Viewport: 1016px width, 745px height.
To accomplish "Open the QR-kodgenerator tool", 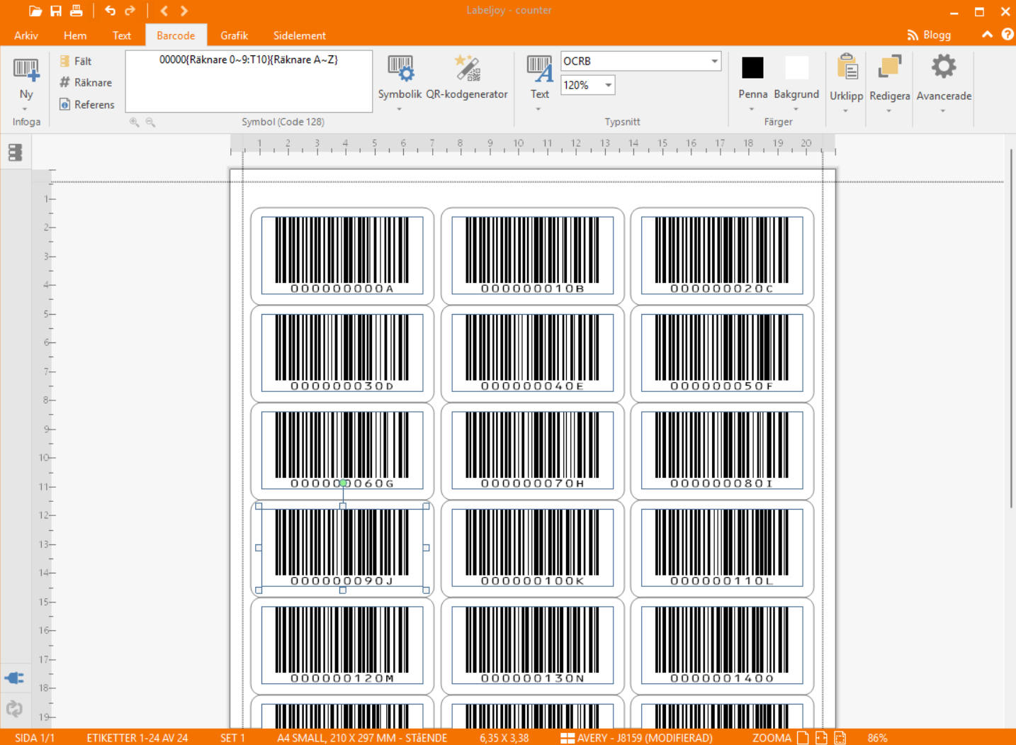I will coord(466,69).
